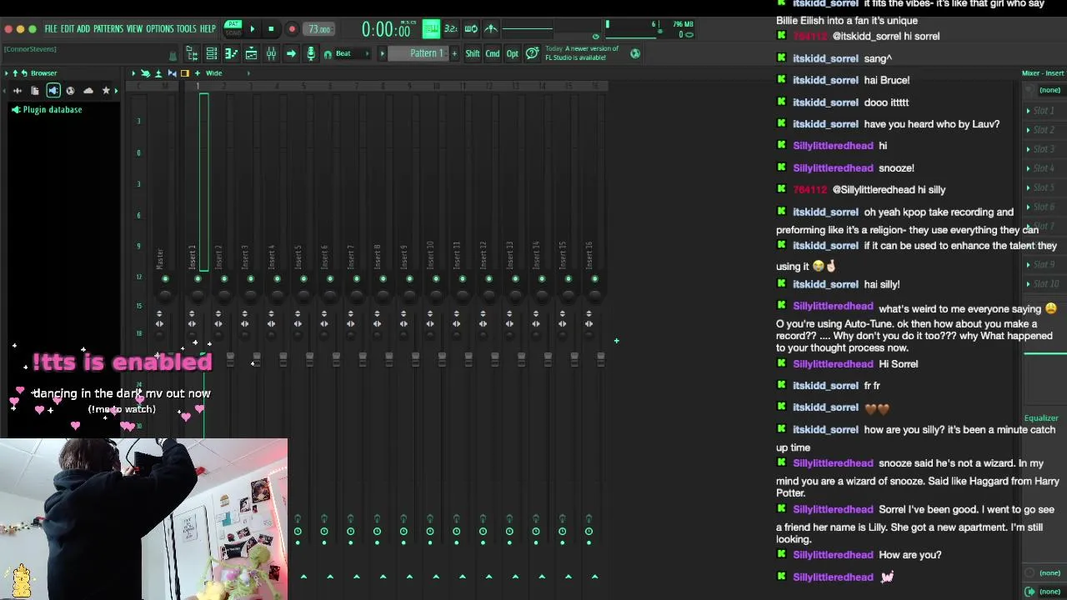The image size is (1067, 600).
Task: Open the EDIT menu
Action: [x=68, y=29]
